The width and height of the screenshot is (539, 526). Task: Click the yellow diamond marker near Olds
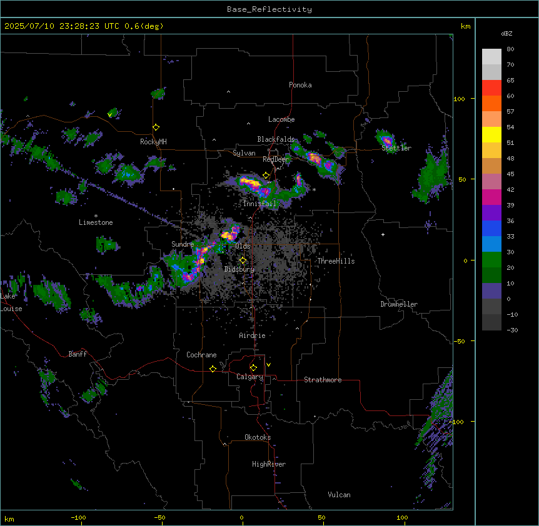tap(243, 261)
